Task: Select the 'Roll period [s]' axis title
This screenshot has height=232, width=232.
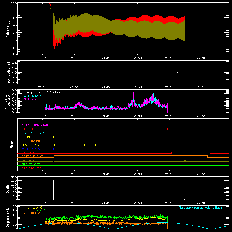Action: 9,72
